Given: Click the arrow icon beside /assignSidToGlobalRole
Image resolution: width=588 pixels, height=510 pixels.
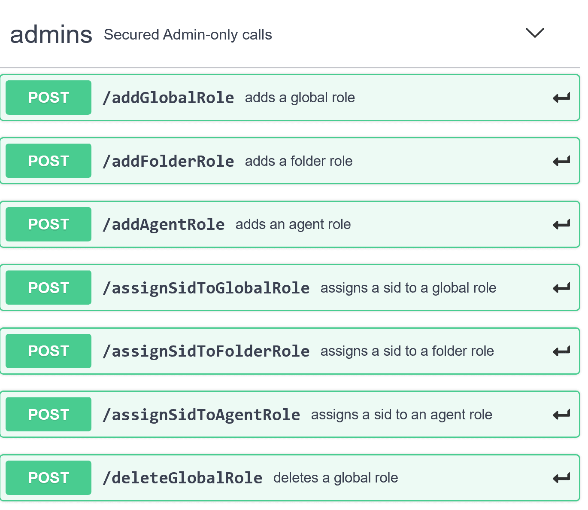Looking at the screenshot, I should click(561, 287).
